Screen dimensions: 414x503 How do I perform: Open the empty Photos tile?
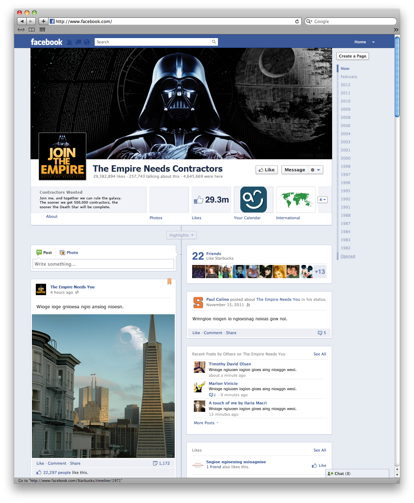(x=169, y=200)
